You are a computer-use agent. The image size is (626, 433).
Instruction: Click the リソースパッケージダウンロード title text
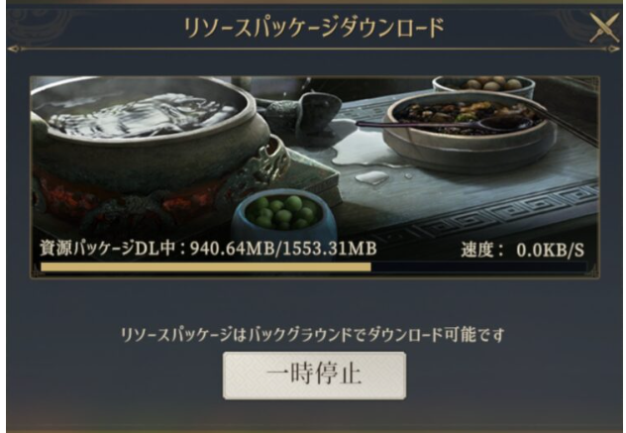click(x=314, y=28)
